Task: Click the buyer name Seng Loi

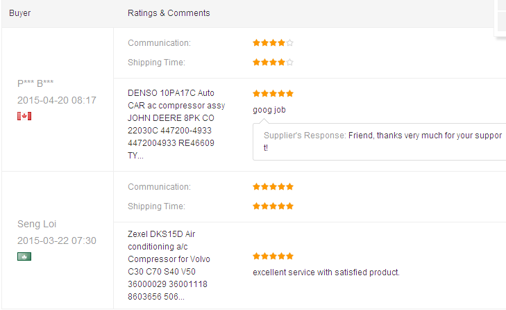Action: [x=37, y=225]
